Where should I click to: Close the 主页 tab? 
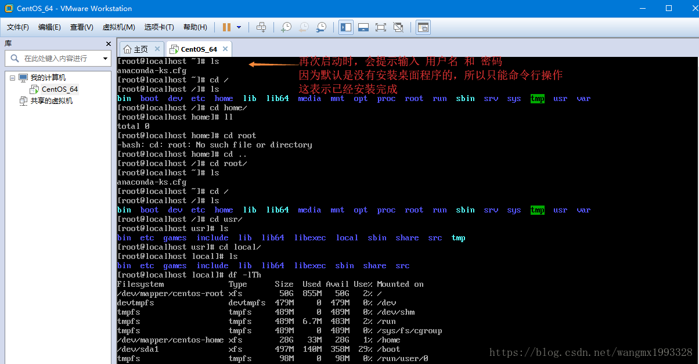(157, 49)
